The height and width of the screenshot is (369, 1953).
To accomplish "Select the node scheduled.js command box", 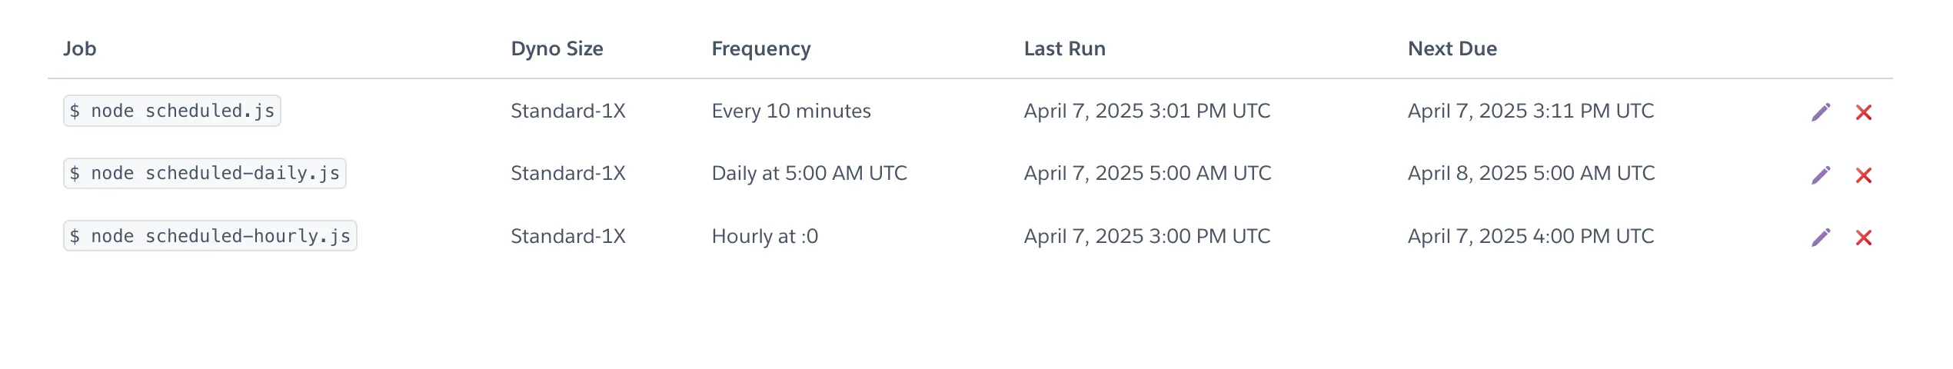I will point(172,111).
